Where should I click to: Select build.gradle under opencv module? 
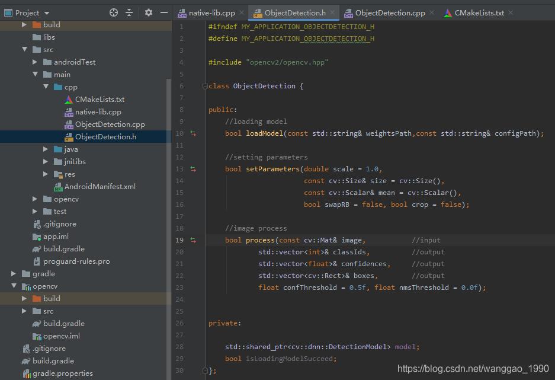click(64, 324)
